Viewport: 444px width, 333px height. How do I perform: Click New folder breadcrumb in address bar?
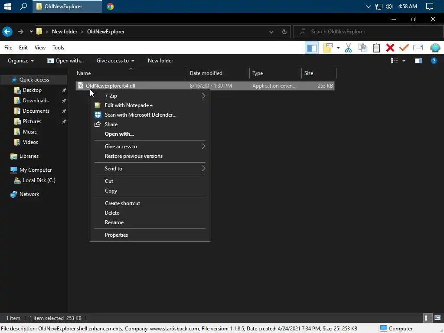point(65,31)
